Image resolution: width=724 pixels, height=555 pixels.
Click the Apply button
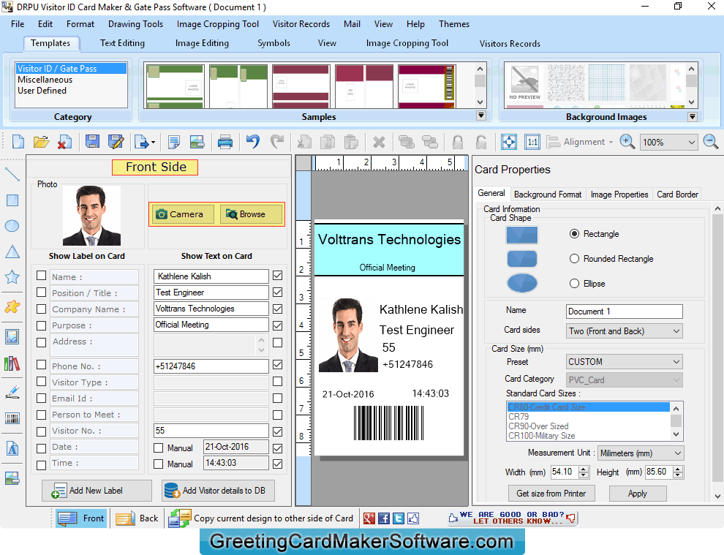pos(638,494)
